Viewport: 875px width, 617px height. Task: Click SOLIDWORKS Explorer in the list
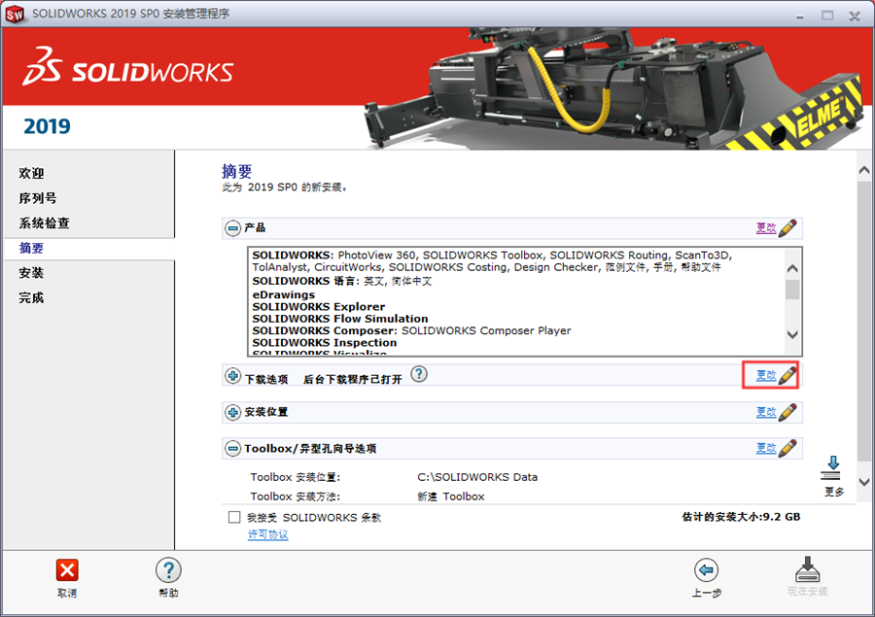[319, 307]
